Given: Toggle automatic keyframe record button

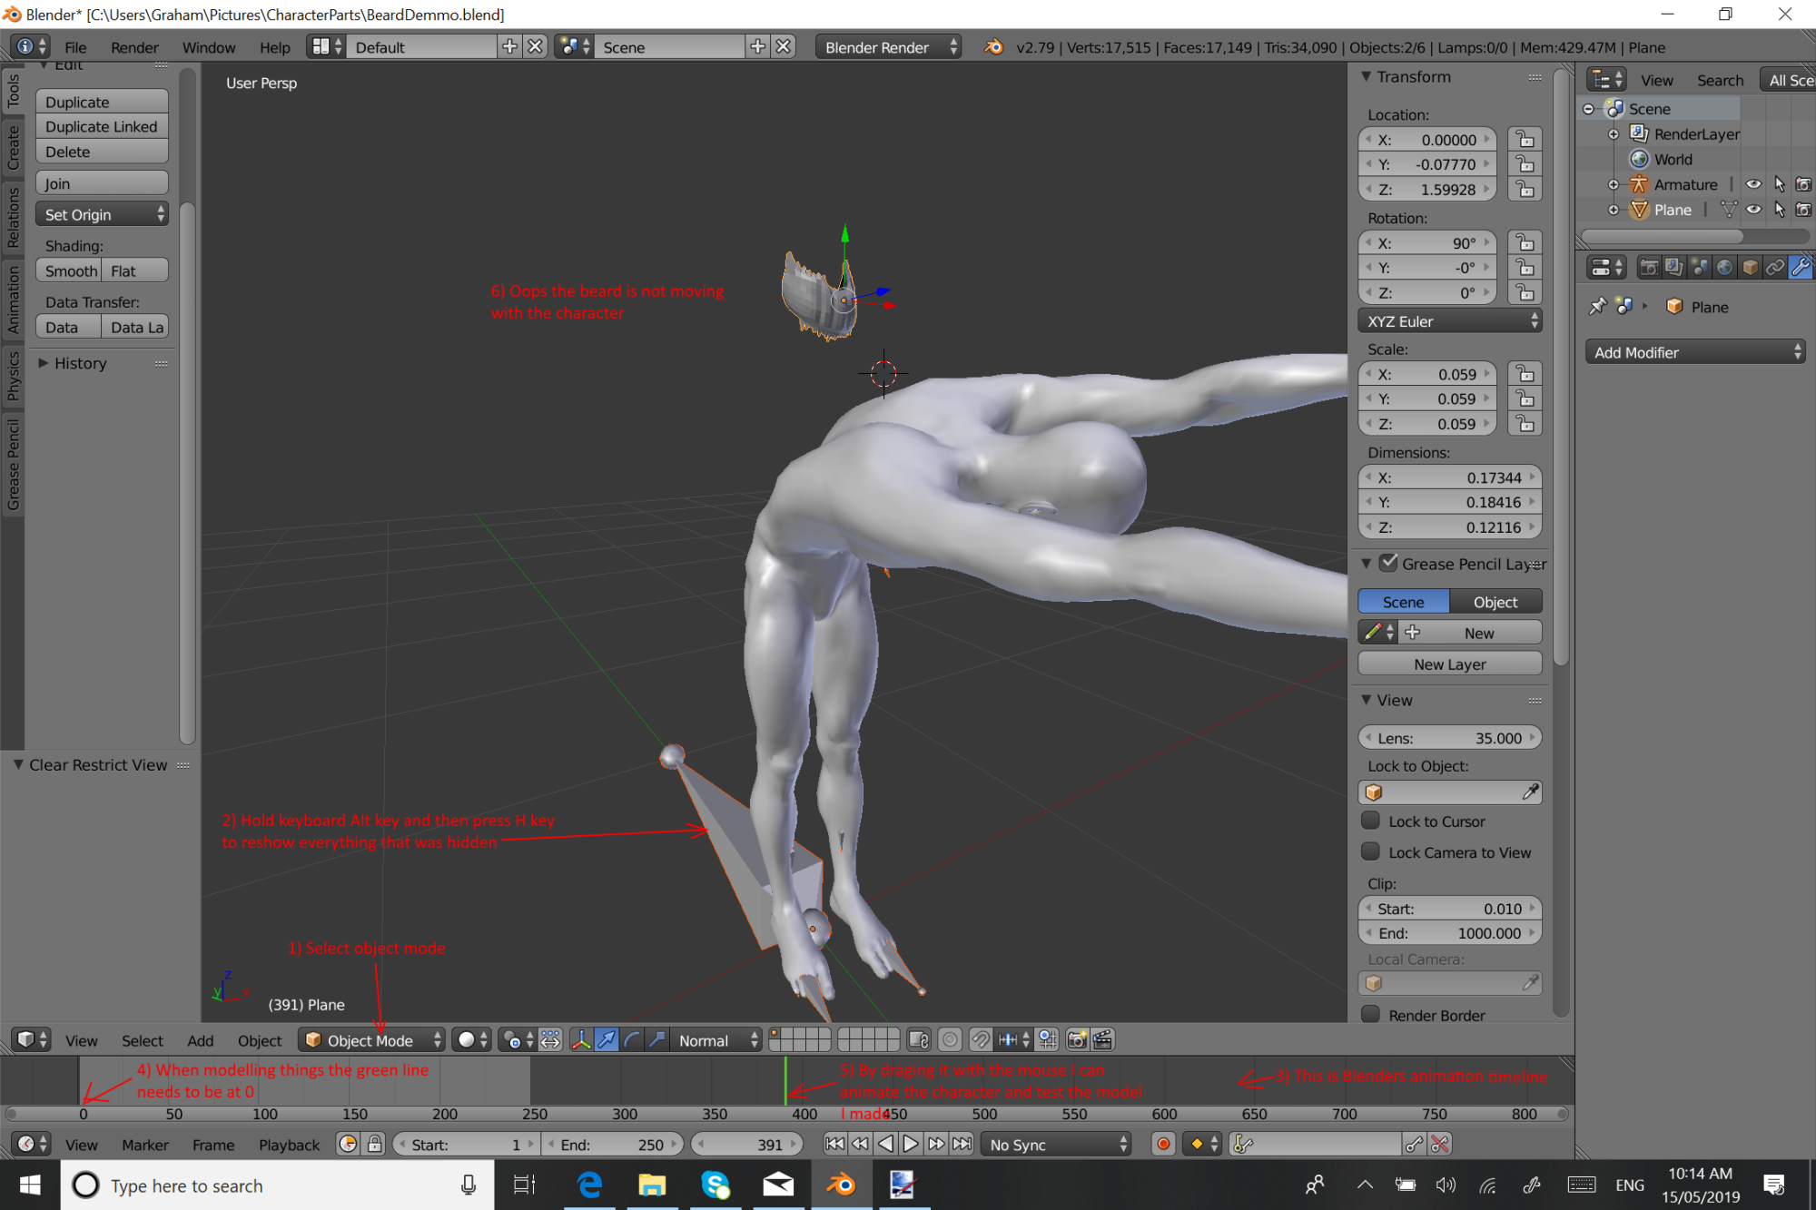Looking at the screenshot, I should (x=1163, y=1145).
